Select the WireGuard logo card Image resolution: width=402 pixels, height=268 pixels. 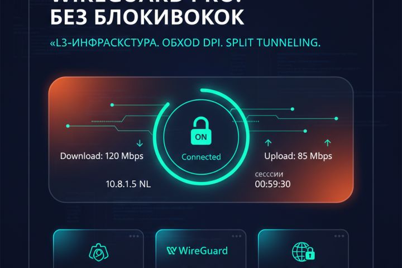coord(201,249)
